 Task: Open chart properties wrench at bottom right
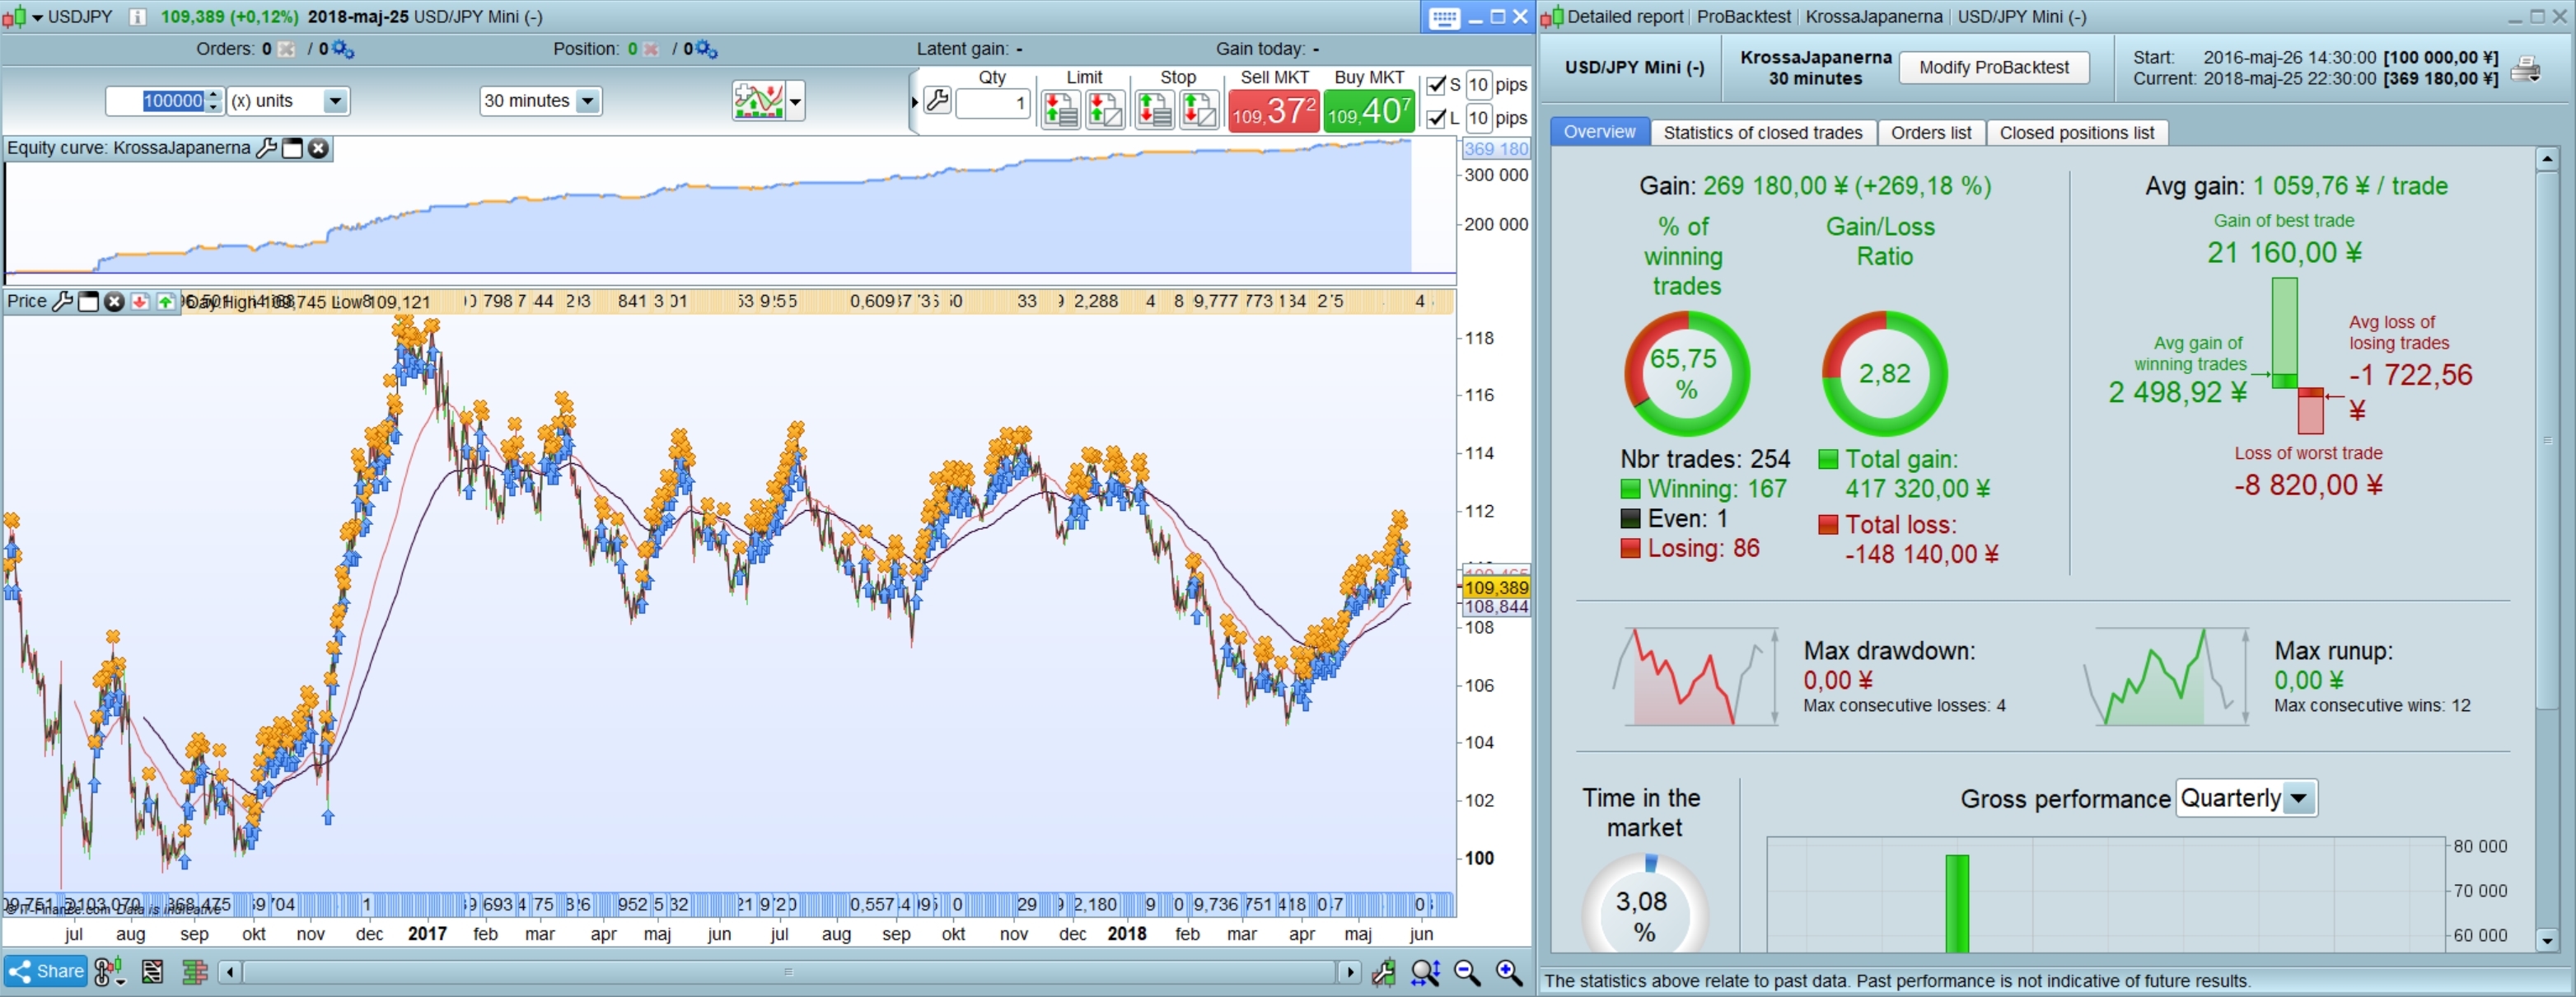click(1384, 972)
